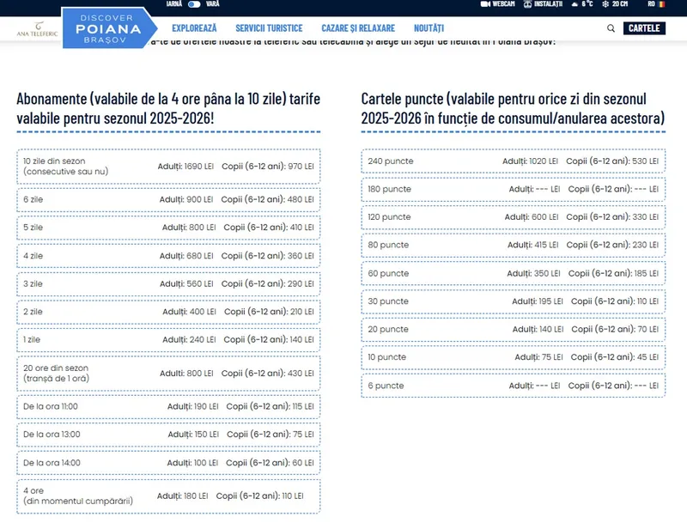The height and width of the screenshot is (529, 687).
Task: Click the Romanian flag icon
Action: [662, 4]
